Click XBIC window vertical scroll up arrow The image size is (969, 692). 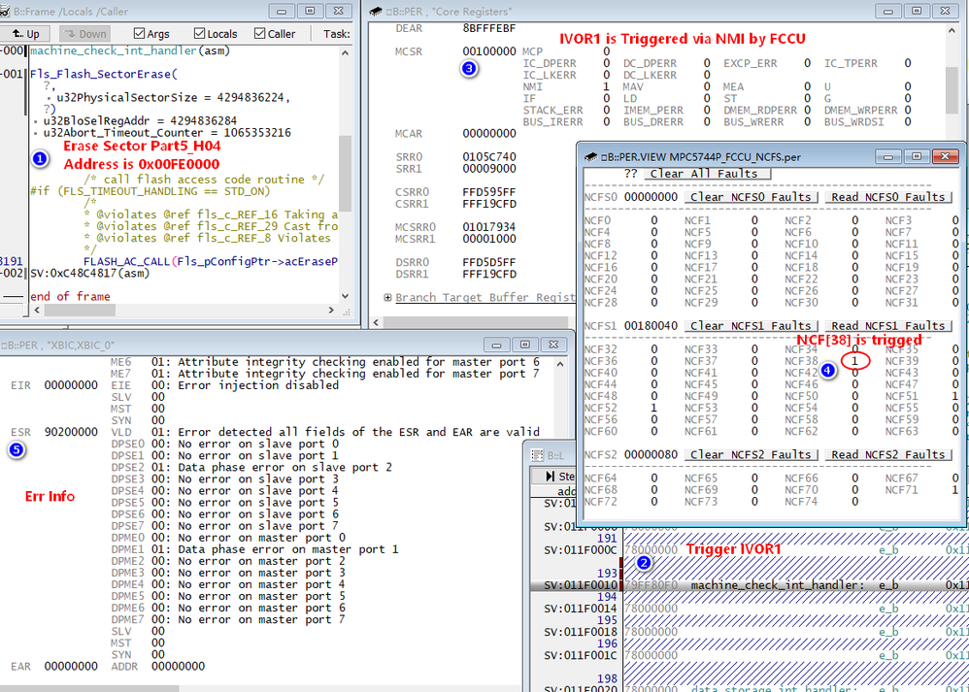pyautogui.click(x=560, y=364)
